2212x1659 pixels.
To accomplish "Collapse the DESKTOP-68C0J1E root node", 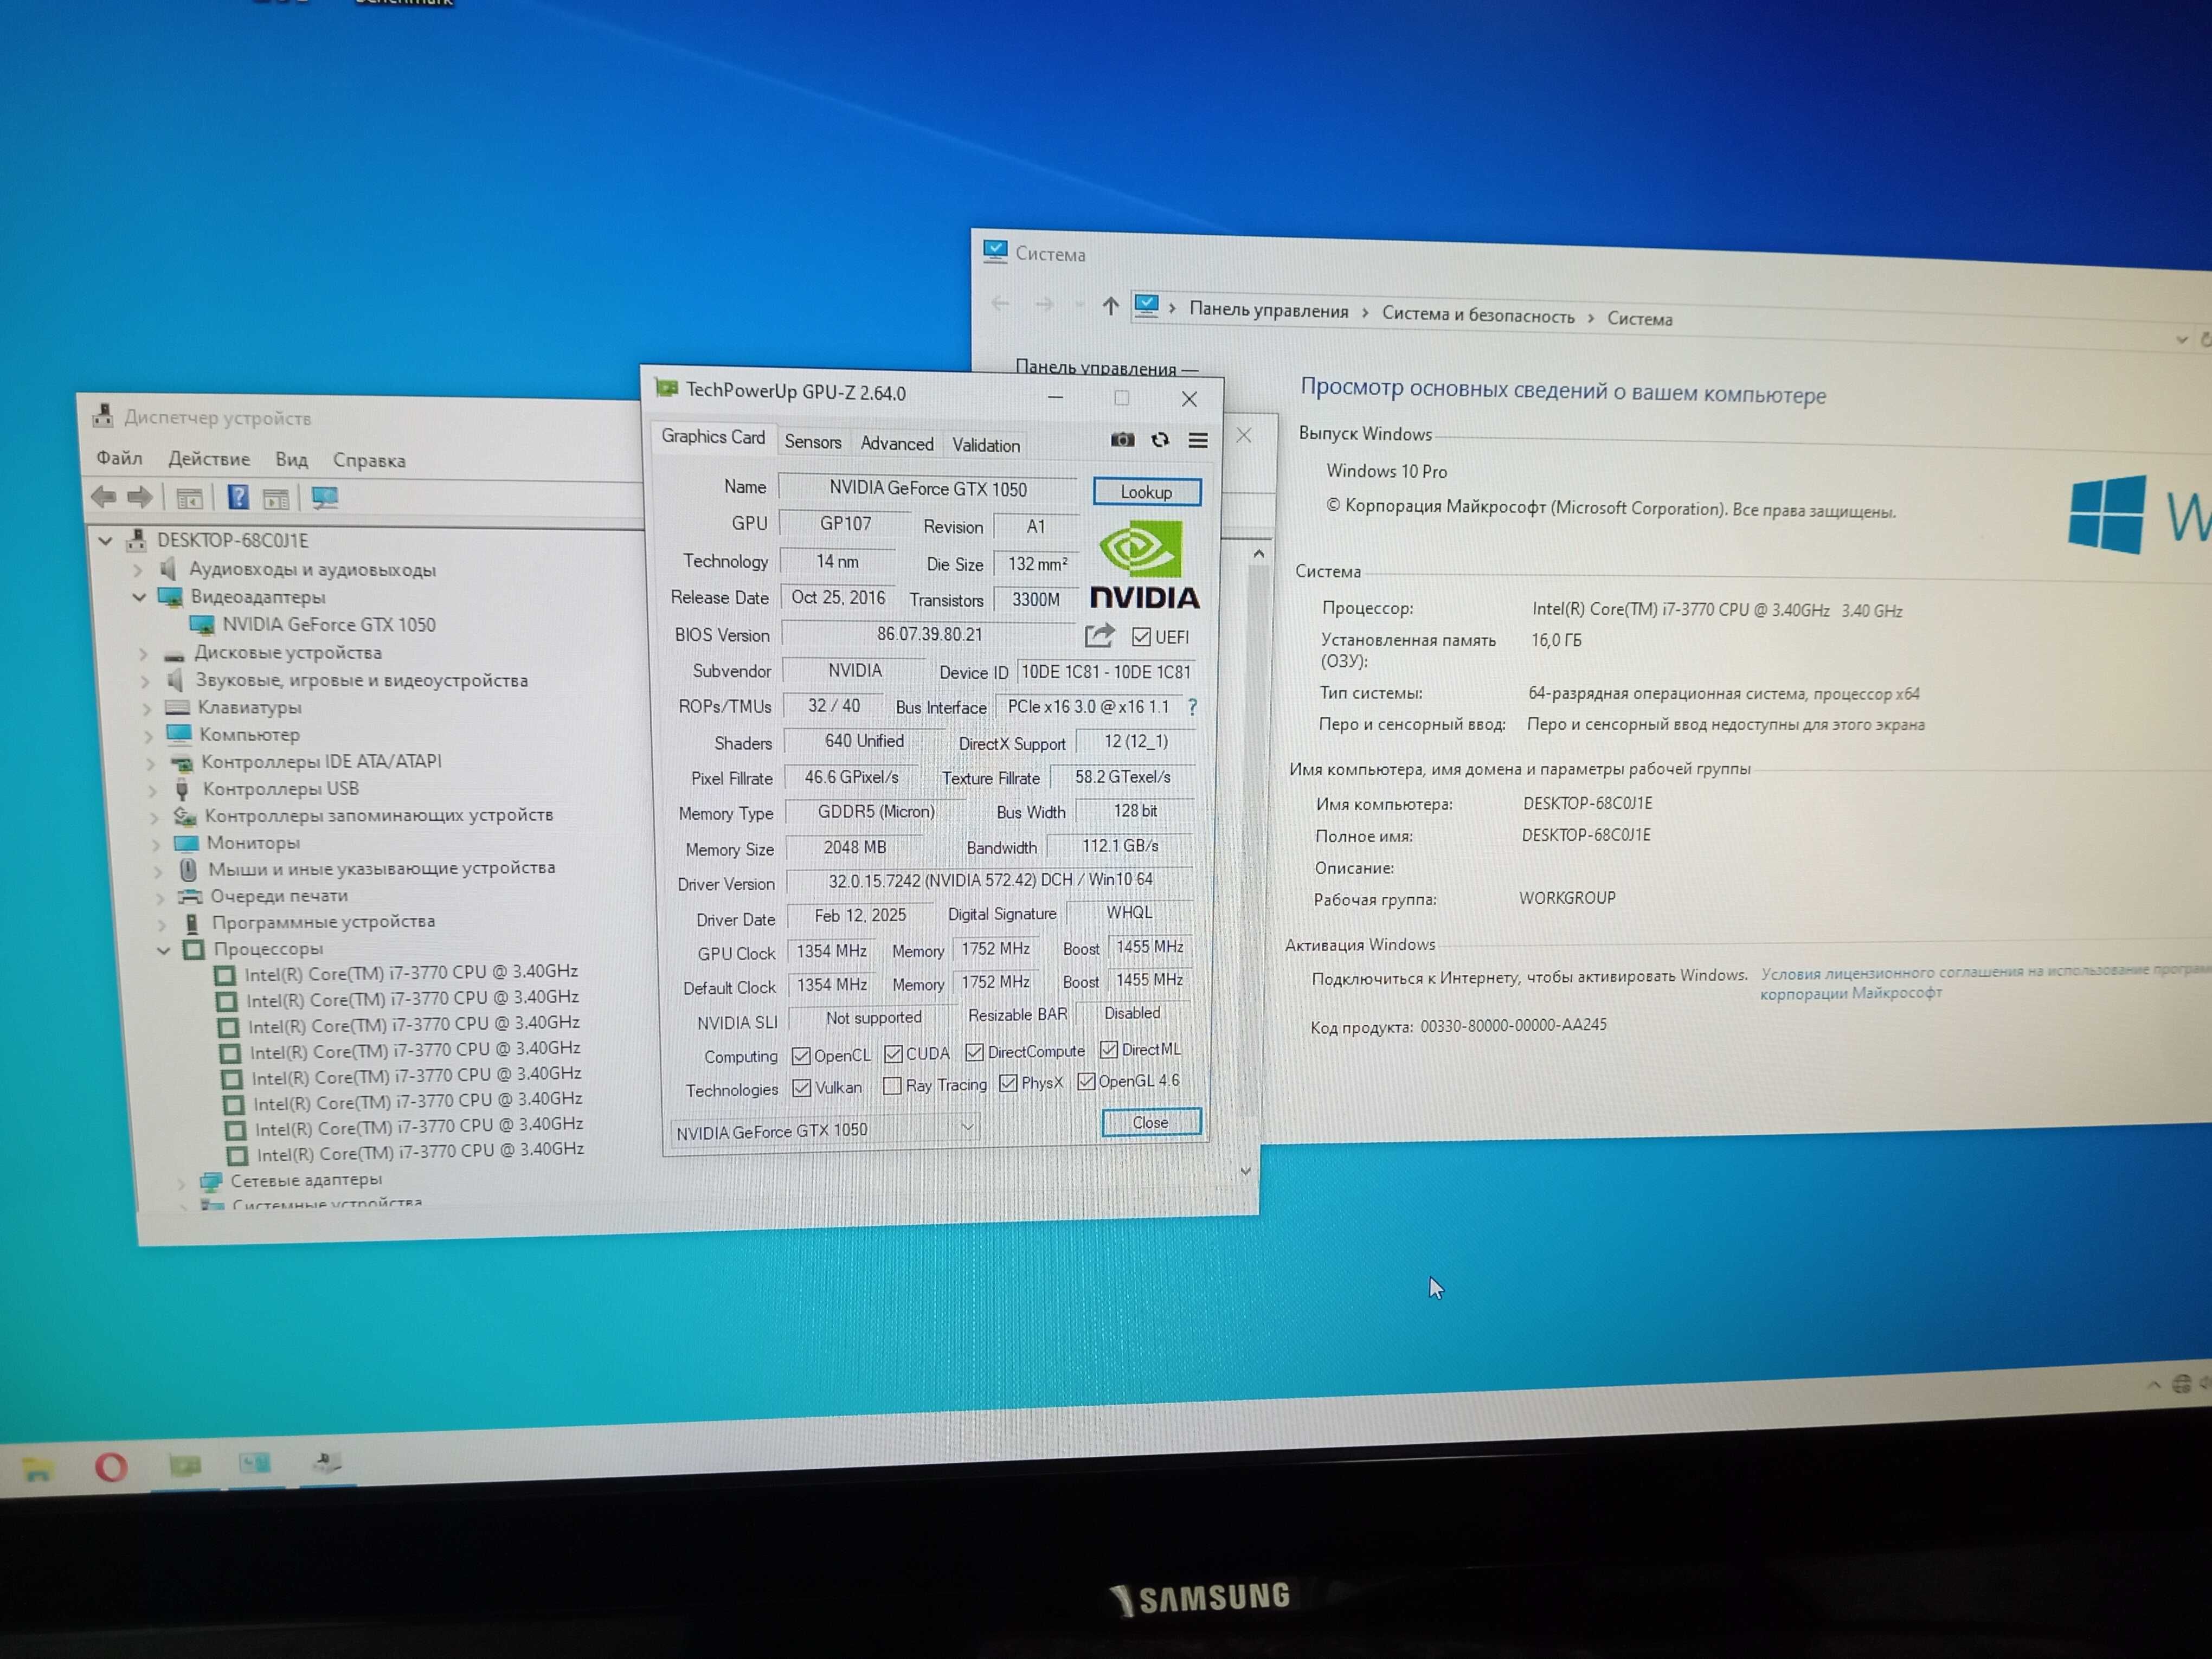I will [x=105, y=540].
